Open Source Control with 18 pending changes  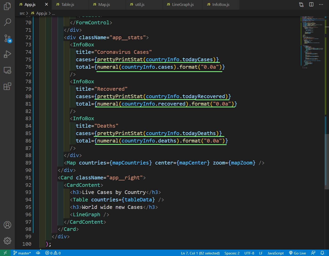click(7, 38)
